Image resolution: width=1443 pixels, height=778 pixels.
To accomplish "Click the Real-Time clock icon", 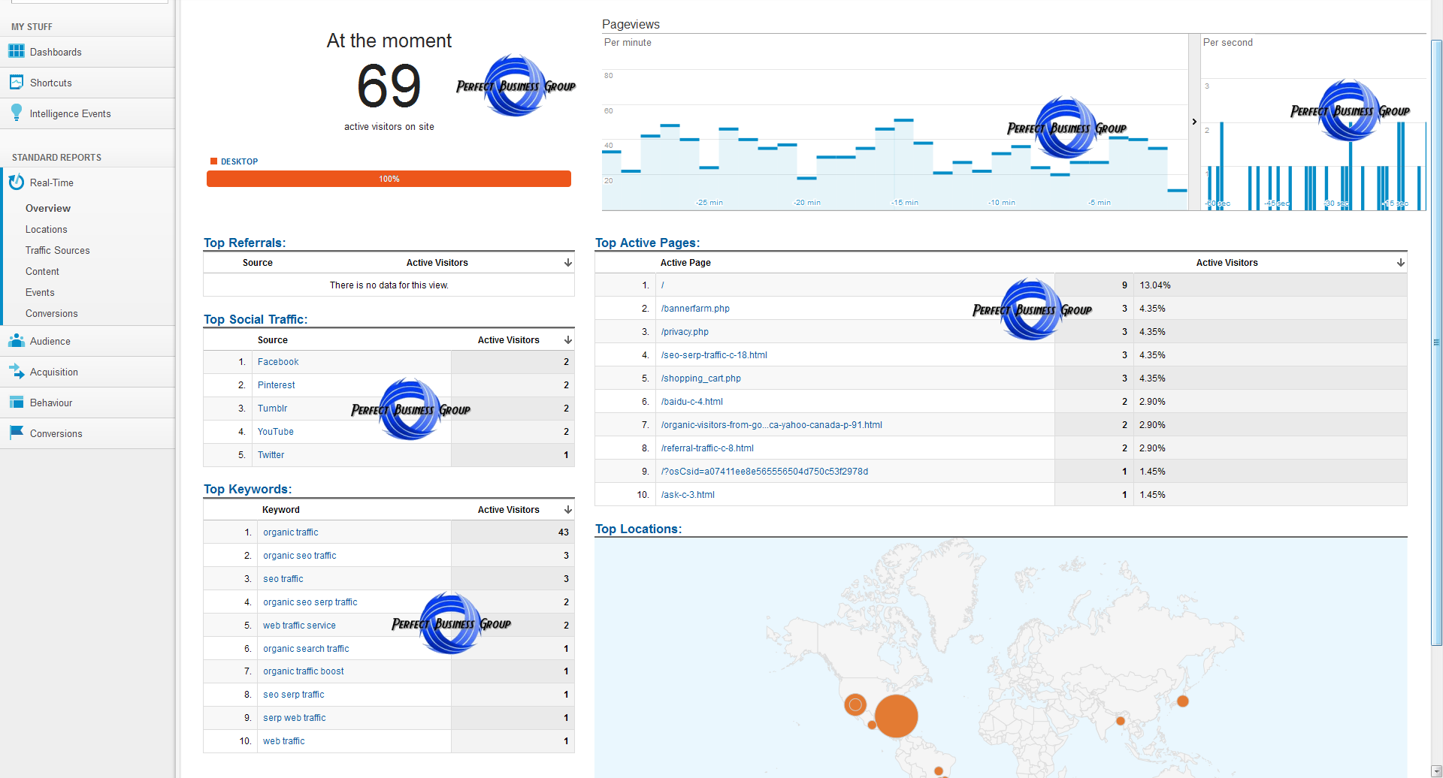I will 17,182.
